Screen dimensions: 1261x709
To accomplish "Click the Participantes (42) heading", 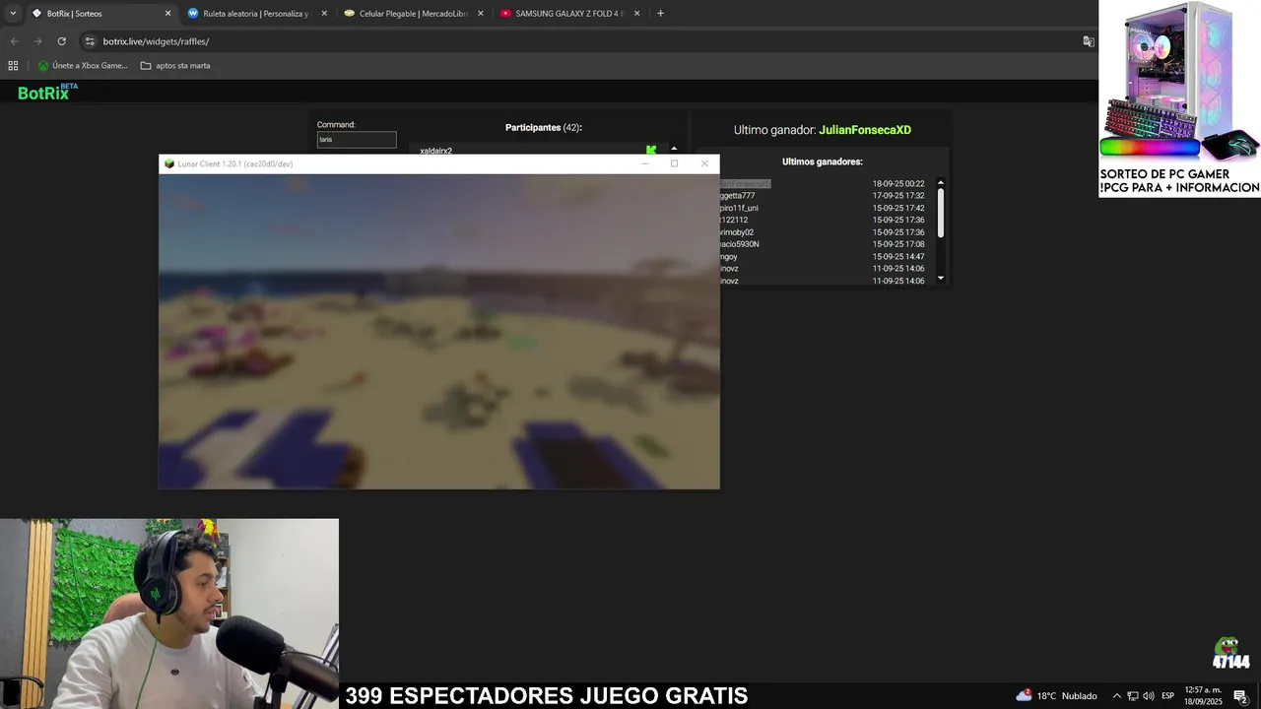I will 544,128.
